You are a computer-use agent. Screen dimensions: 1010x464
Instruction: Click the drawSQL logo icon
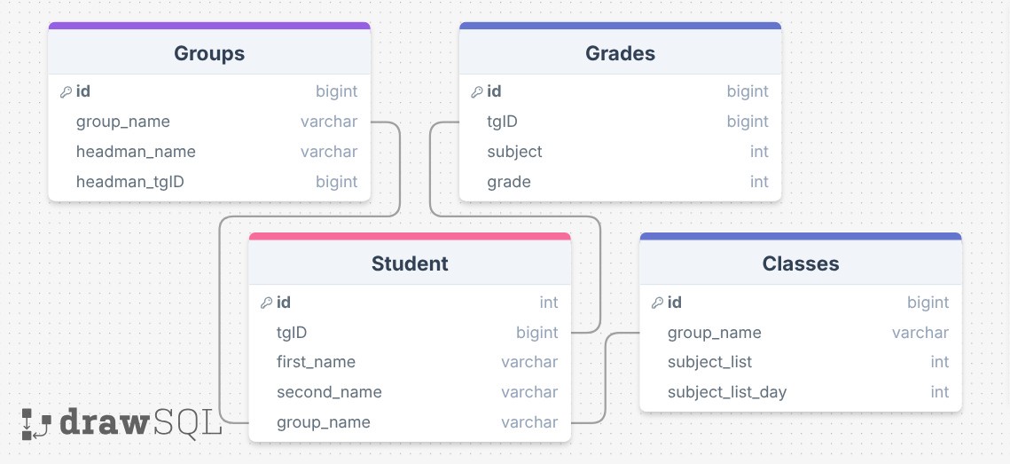36,424
